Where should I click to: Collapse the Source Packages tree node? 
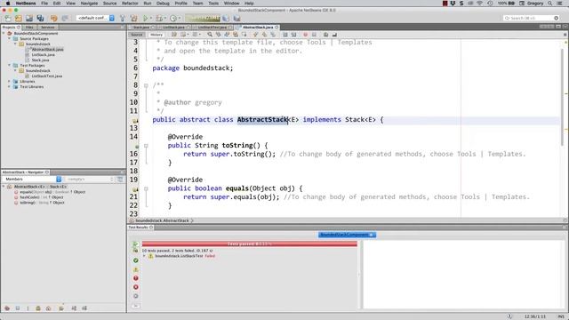tap(10, 38)
